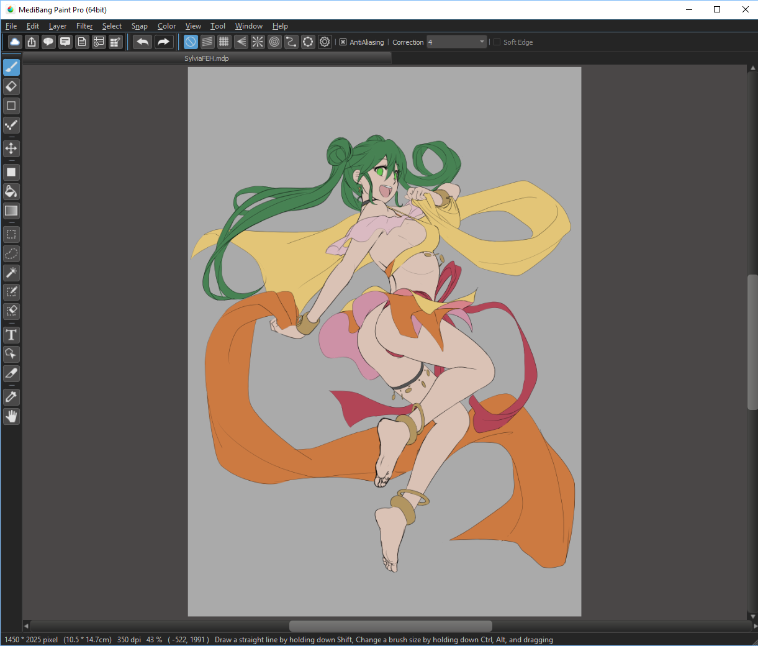Open the Window menu
The height and width of the screenshot is (646, 758).
tap(249, 26)
